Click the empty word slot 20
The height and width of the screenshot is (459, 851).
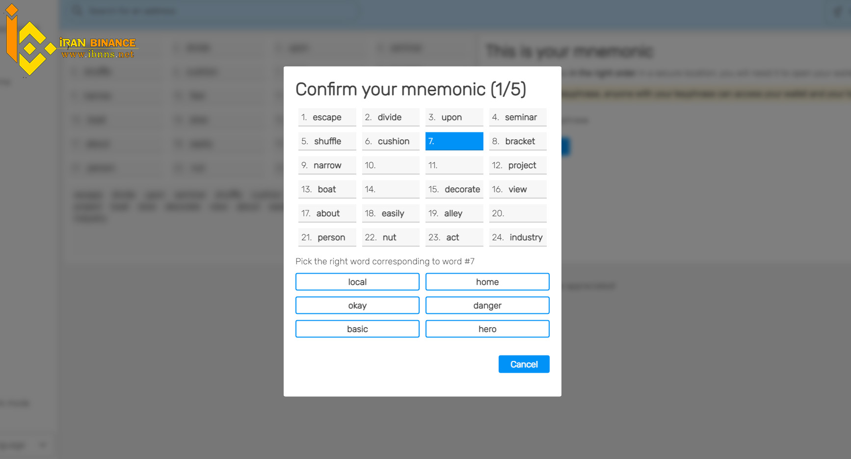click(518, 213)
